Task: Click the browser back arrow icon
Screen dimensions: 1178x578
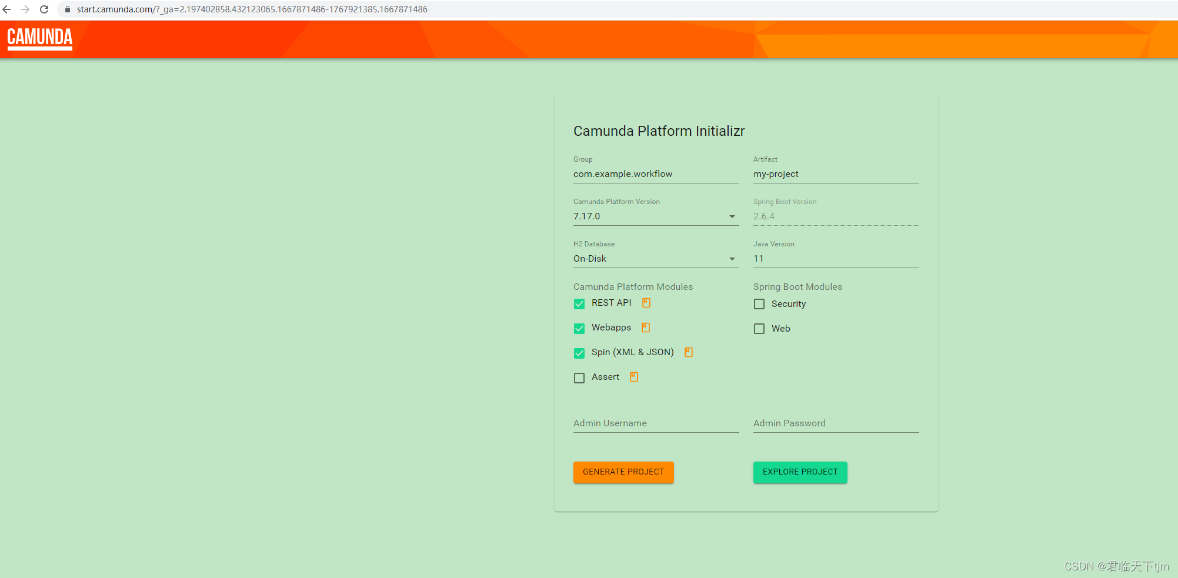Action: pos(6,9)
